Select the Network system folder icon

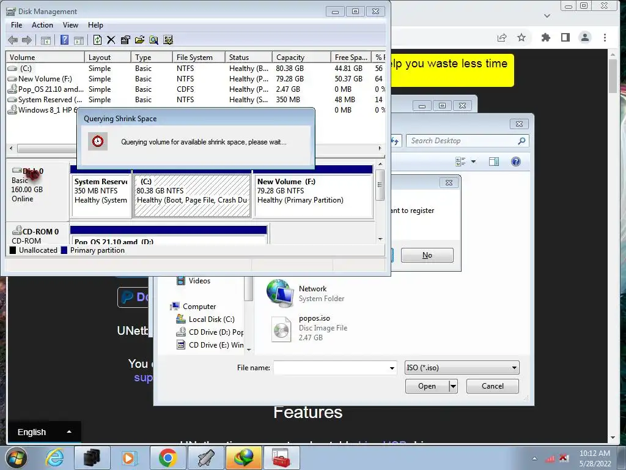click(x=306, y=294)
